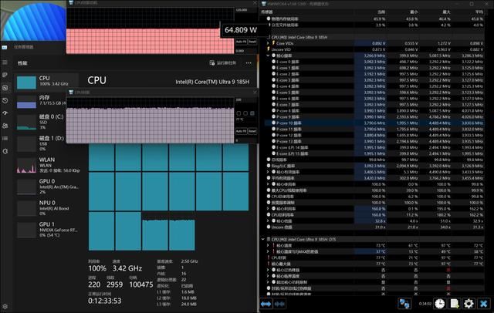Click 100475 handles count
The width and height of the screenshot is (494, 313).
tap(141, 284)
